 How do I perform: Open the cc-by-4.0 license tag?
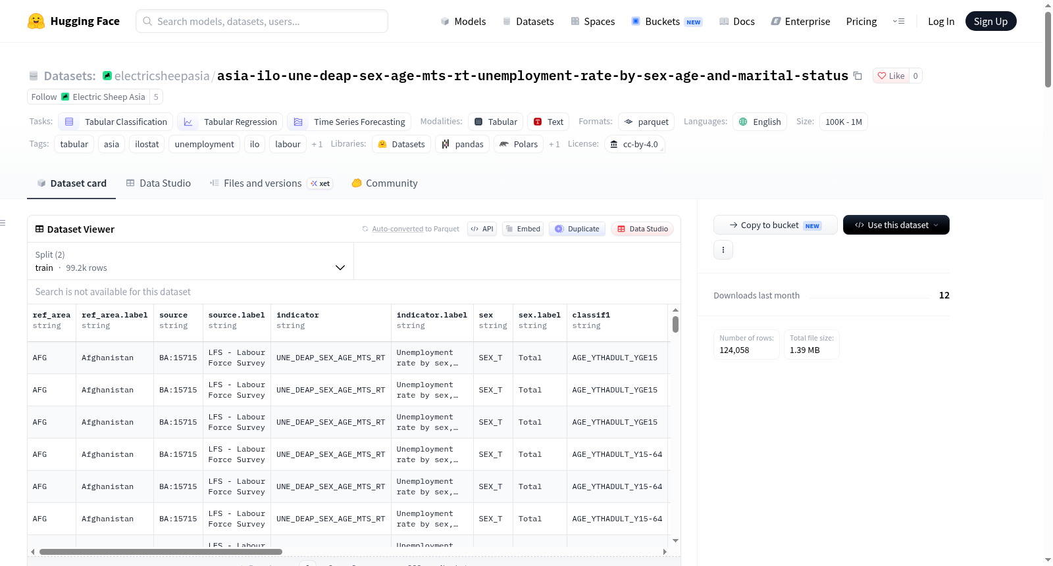coord(634,144)
